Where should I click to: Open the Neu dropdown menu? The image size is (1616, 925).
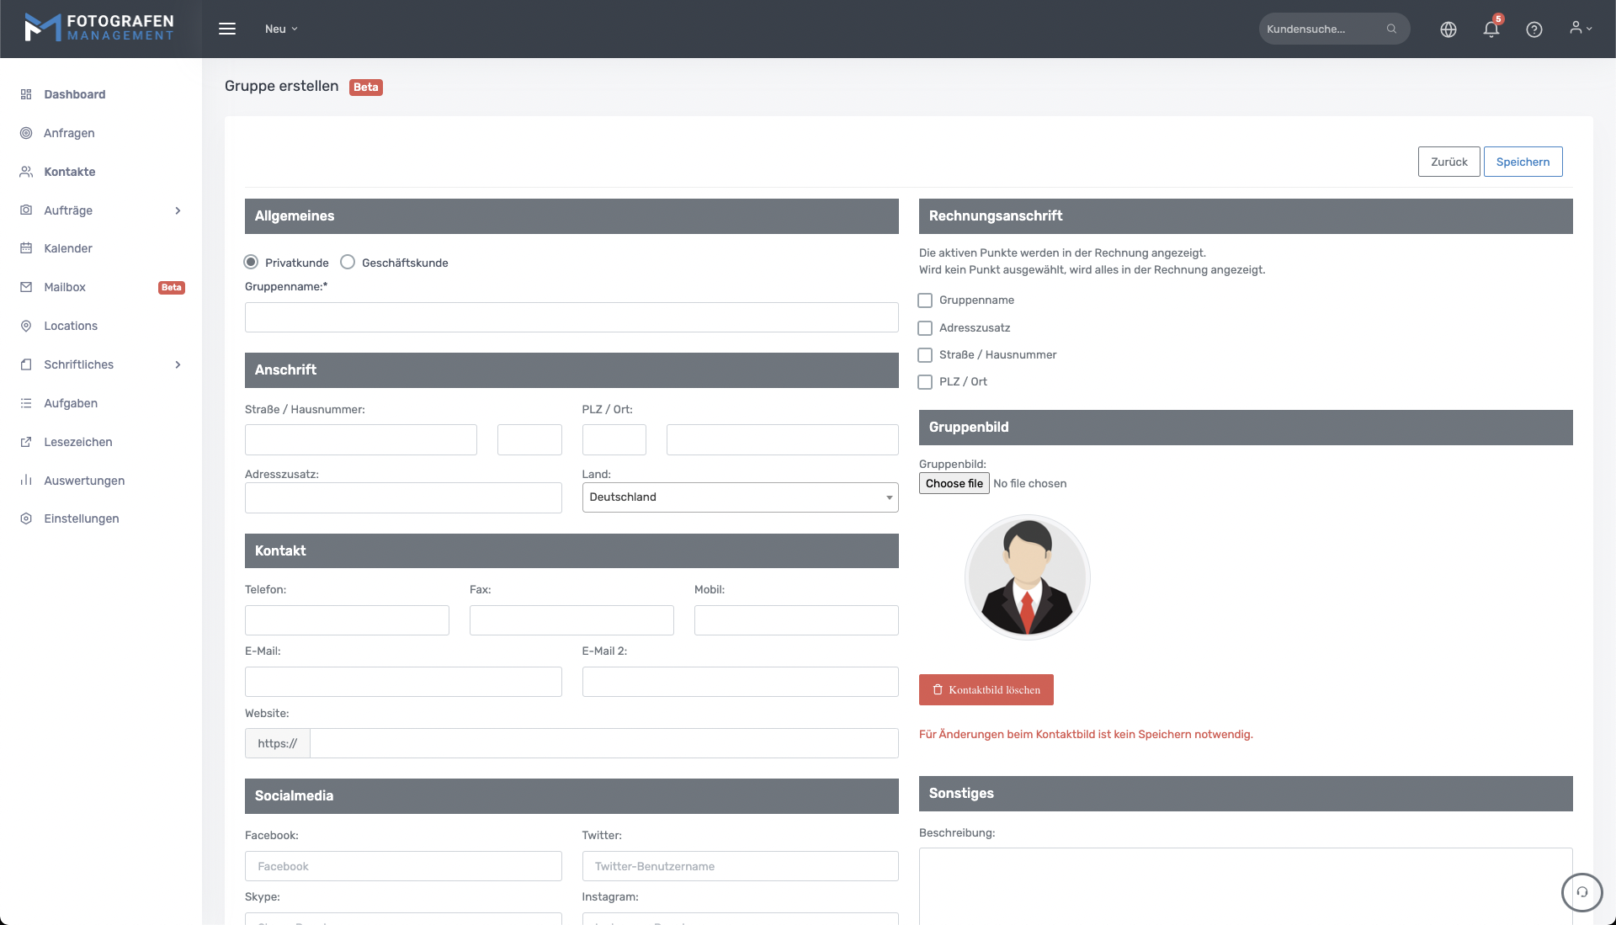click(x=281, y=29)
